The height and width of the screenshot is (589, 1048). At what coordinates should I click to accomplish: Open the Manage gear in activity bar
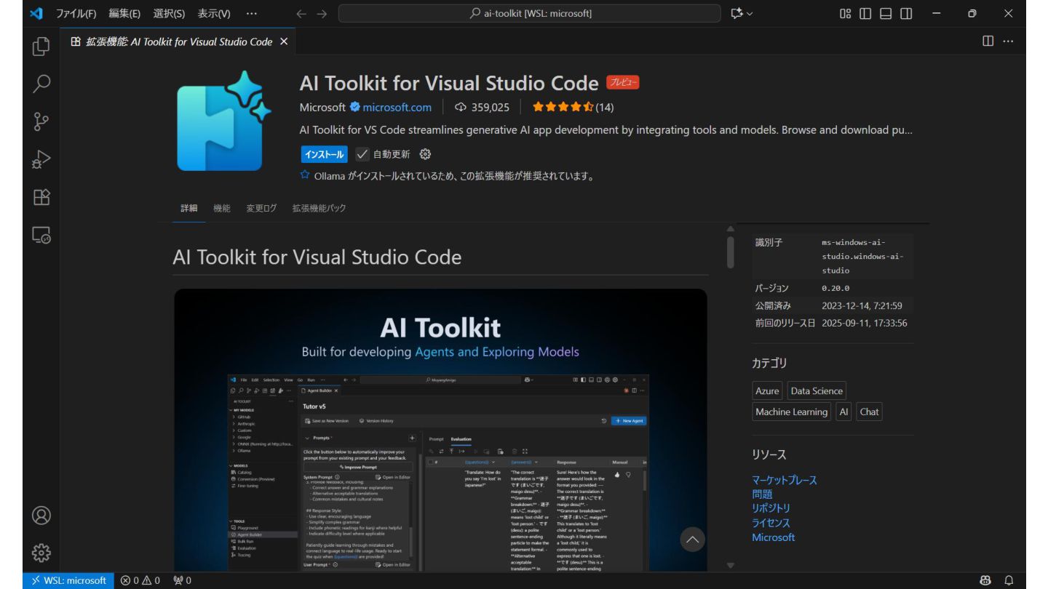click(41, 553)
